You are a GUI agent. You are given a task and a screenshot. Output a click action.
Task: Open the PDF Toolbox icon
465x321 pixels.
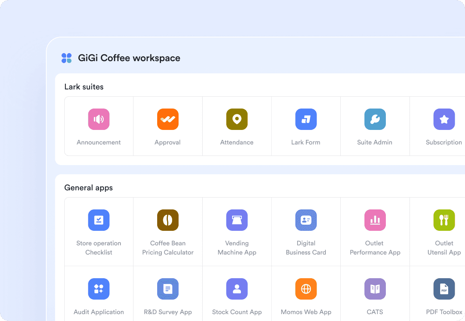tap(444, 289)
